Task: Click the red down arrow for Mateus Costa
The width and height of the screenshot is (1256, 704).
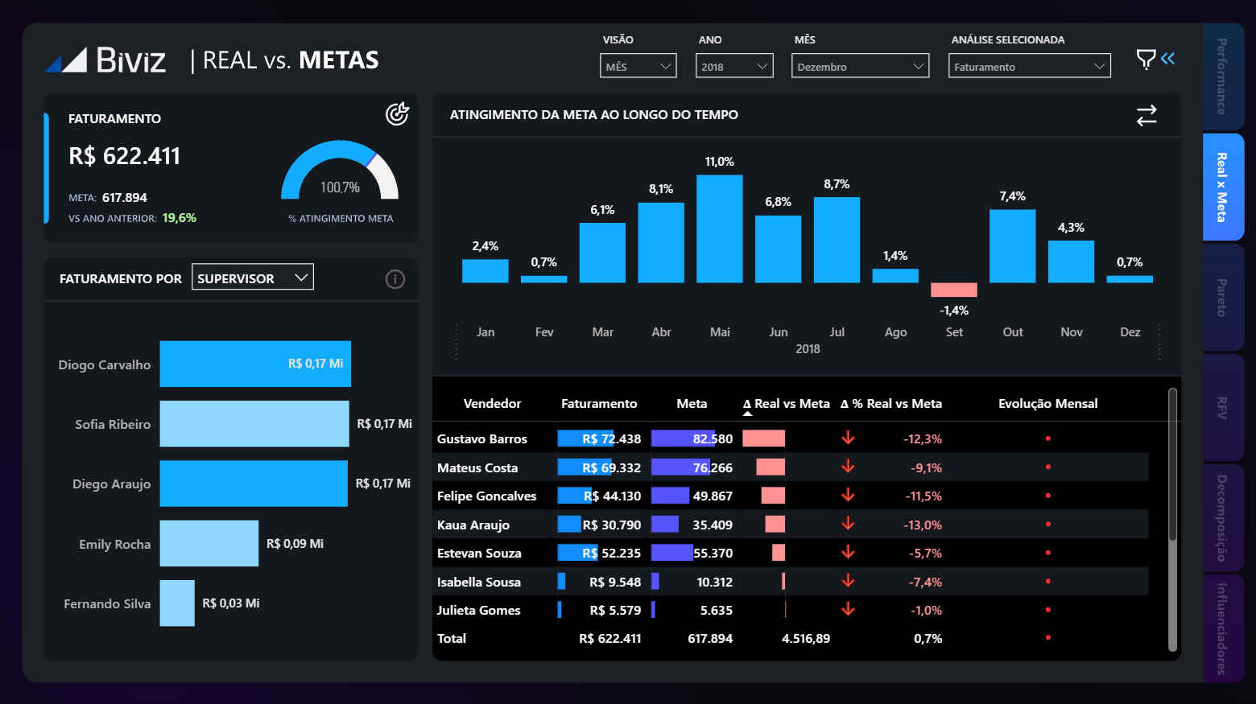Action: pos(848,467)
